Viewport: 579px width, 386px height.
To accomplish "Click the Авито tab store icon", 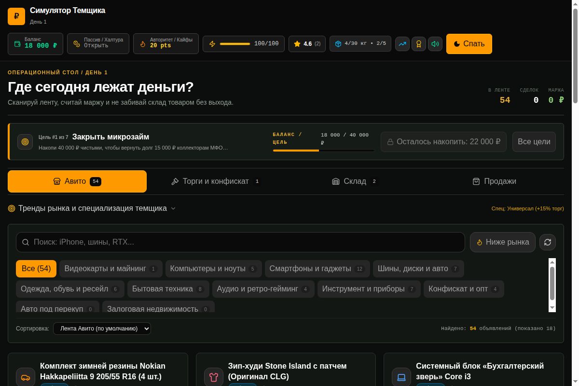I will pyautogui.click(x=57, y=181).
